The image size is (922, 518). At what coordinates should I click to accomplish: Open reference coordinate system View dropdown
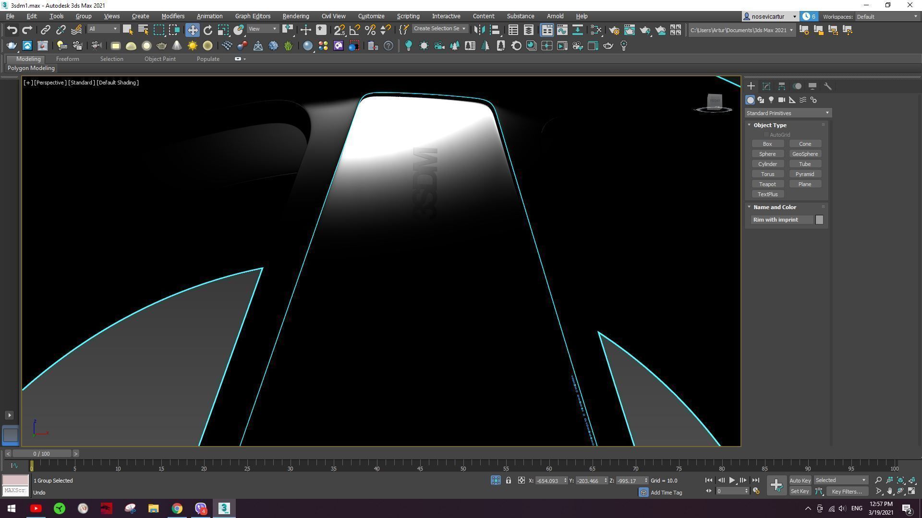click(263, 29)
